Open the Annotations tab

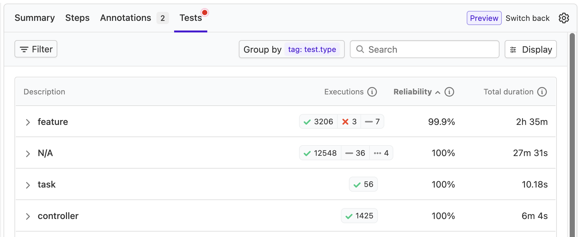(126, 18)
